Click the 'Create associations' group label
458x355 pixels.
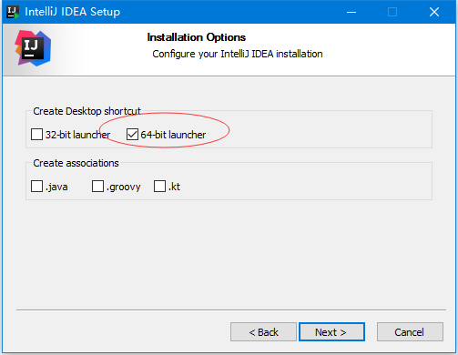pos(76,163)
